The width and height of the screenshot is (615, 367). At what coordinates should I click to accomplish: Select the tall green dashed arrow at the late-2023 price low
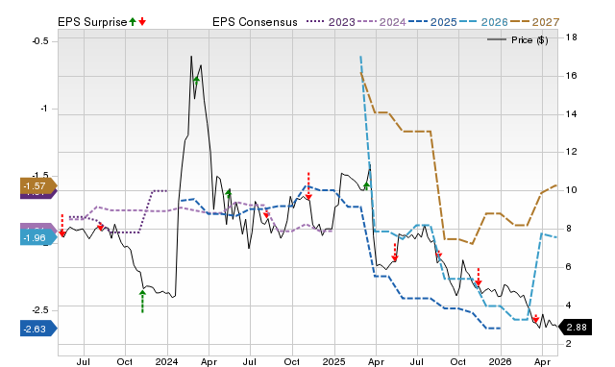142,301
